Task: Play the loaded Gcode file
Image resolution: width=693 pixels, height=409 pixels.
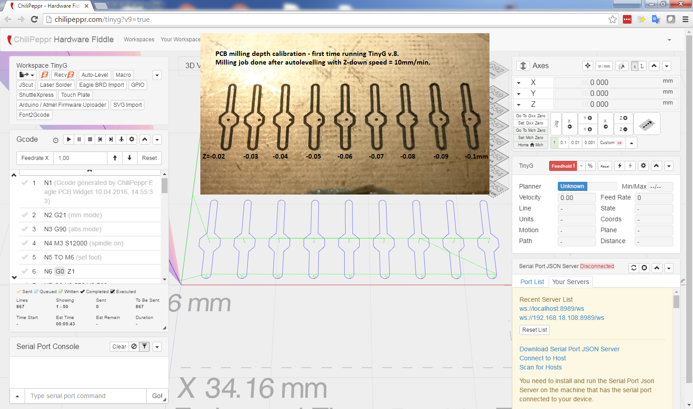Action: pyautogui.click(x=69, y=140)
